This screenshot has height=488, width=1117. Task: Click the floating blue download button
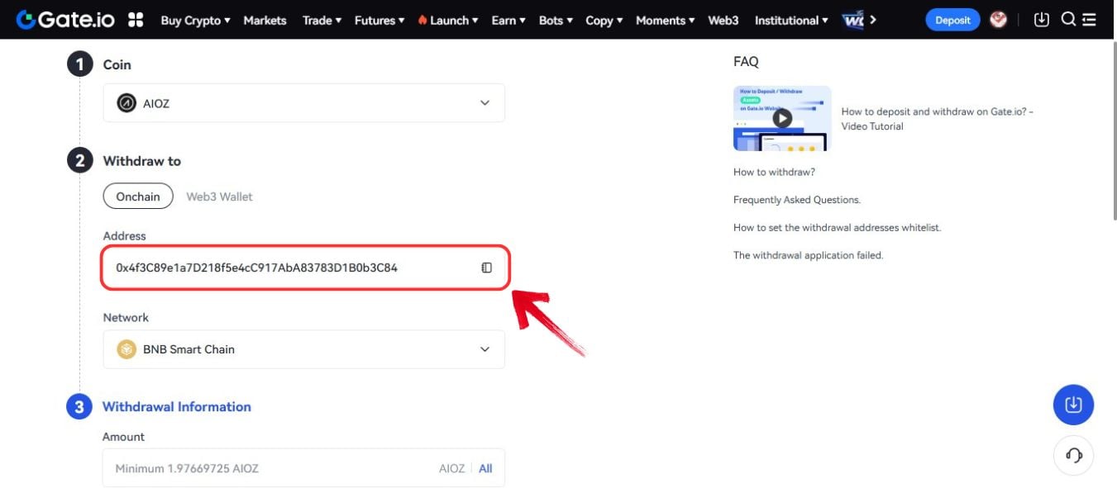click(x=1073, y=405)
